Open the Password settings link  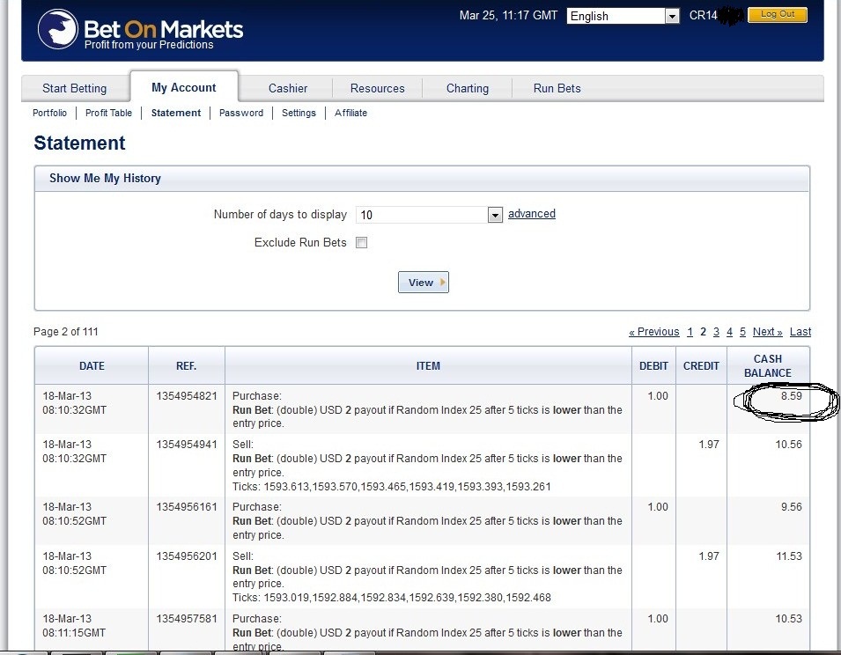tap(240, 113)
